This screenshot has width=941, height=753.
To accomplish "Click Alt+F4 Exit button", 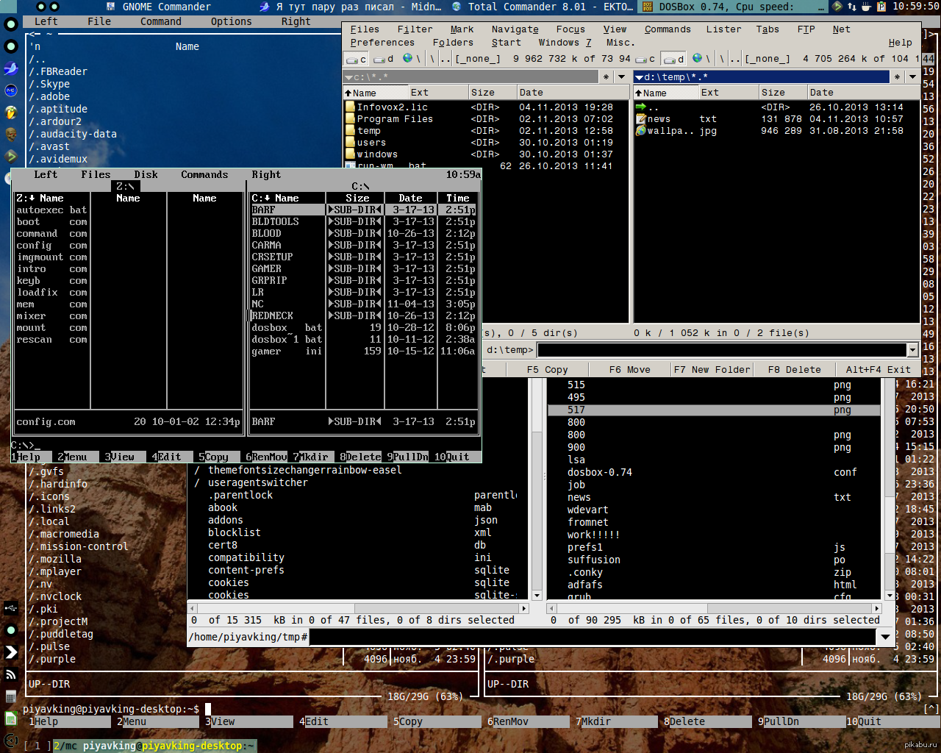I will (878, 370).
